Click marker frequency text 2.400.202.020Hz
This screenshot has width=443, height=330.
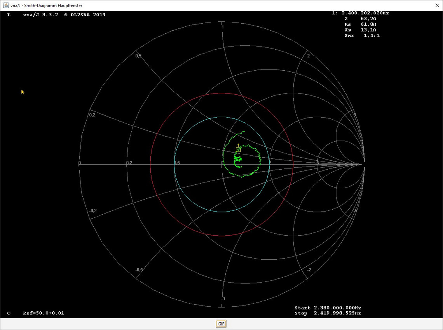(365, 13)
